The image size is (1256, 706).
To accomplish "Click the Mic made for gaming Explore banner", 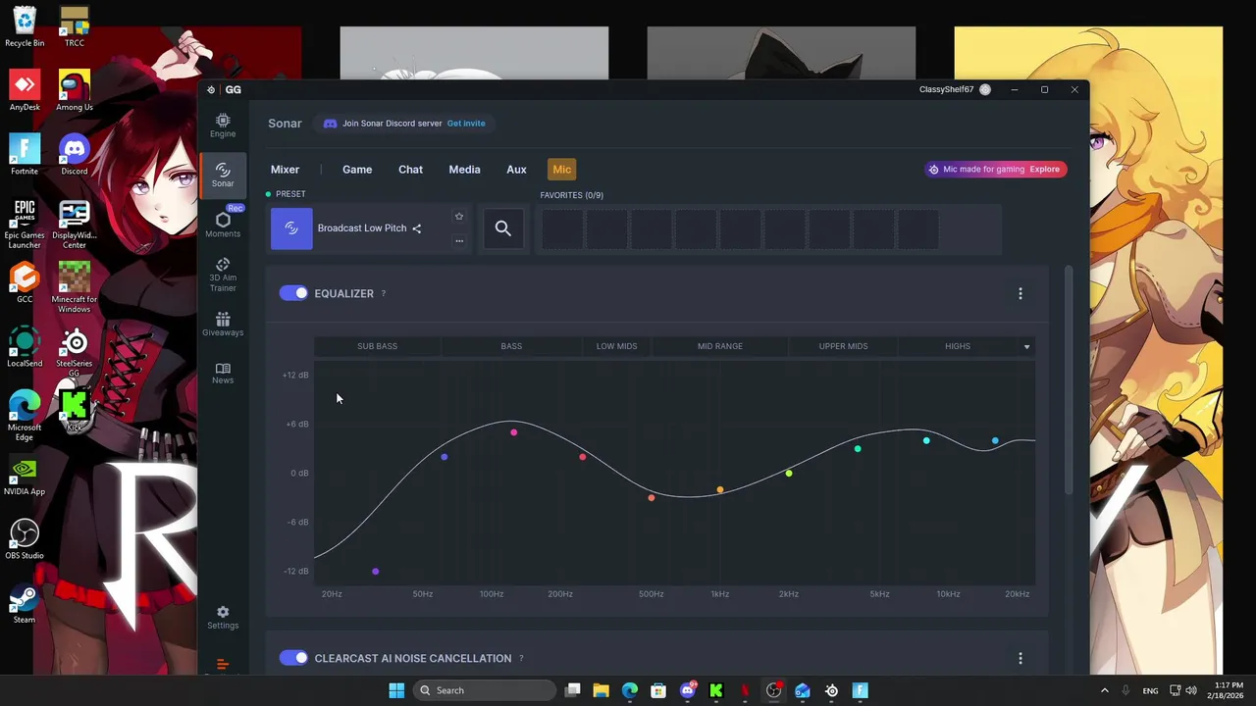I will click(x=996, y=169).
